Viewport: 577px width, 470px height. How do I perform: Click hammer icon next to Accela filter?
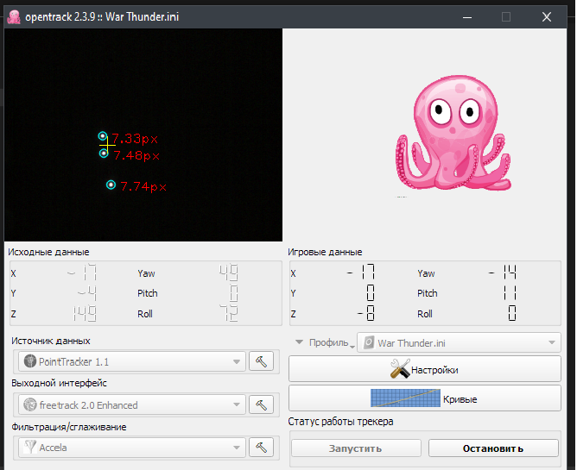tap(261, 448)
